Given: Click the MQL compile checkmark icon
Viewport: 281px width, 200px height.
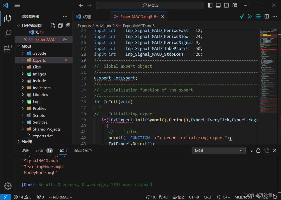Looking at the screenshot, I should tap(242, 17).
